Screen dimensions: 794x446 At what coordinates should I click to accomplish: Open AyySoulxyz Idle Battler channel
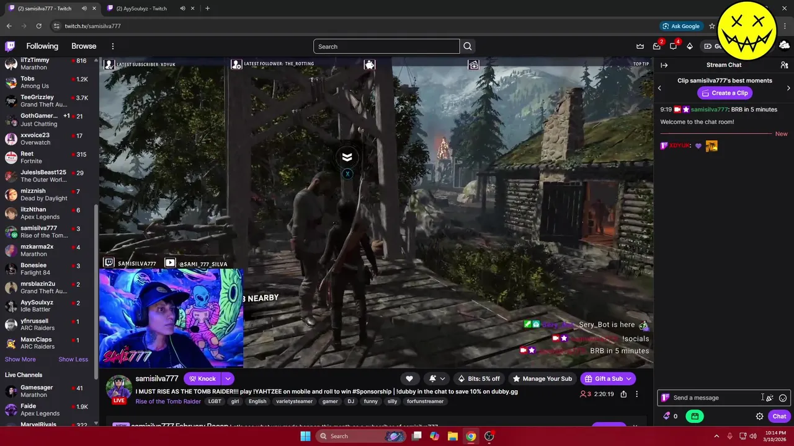pyautogui.click(x=49, y=306)
